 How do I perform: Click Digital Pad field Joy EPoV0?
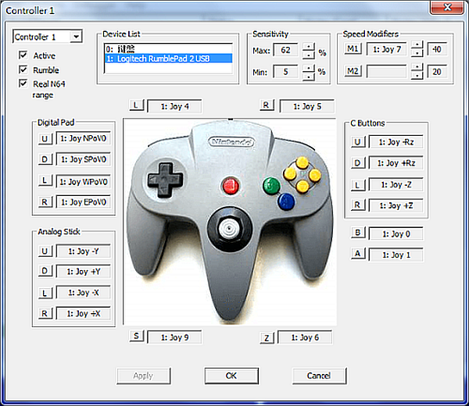pyautogui.click(x=84, y=202)
